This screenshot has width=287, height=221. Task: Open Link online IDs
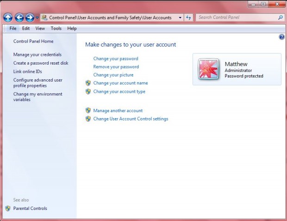coord(27,72)
